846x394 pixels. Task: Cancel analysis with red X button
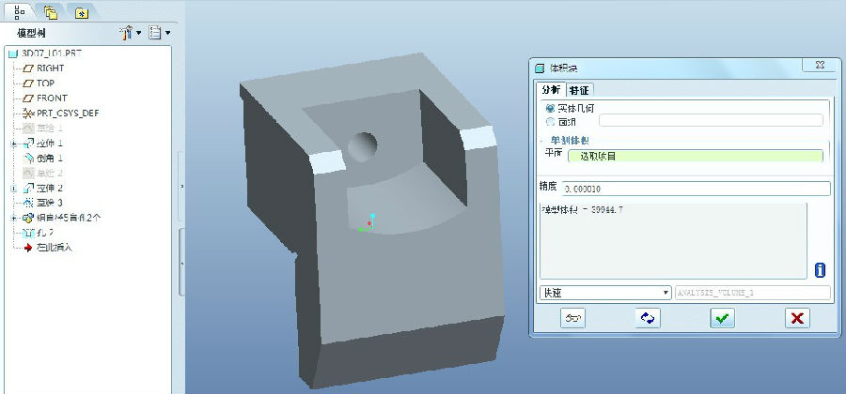tap(797, 318)
